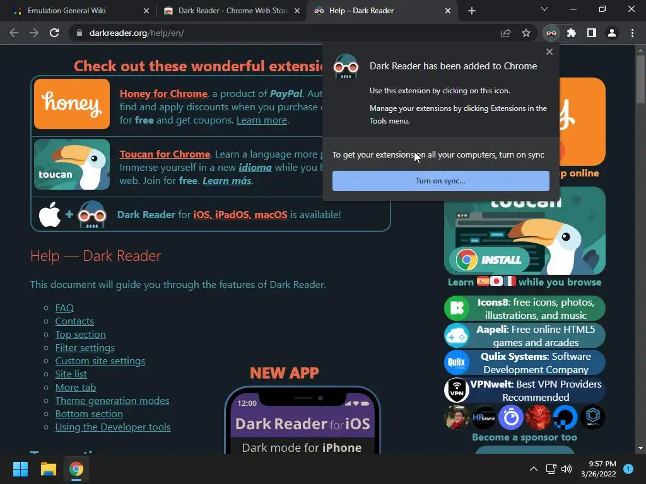646x484 pixels.
Task: Bookmark this page with the star icon
Action: [526, 33]
